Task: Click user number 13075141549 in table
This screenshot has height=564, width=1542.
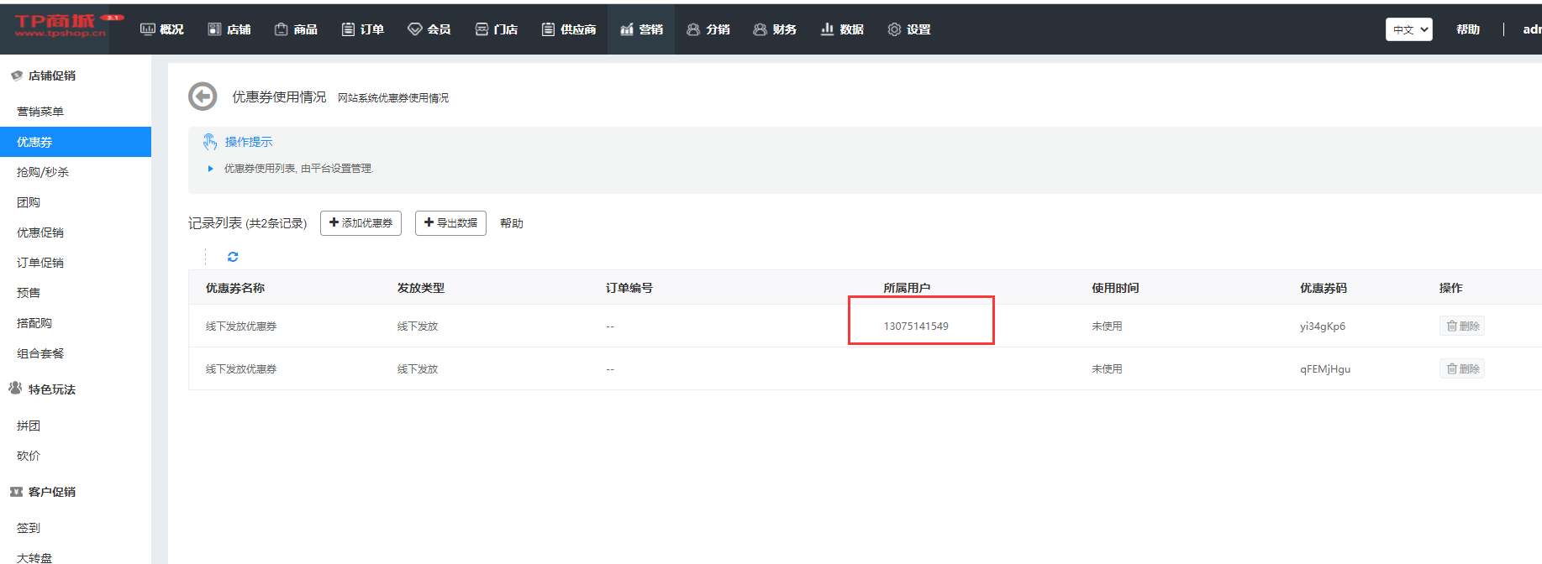Action: coord(916,326)
